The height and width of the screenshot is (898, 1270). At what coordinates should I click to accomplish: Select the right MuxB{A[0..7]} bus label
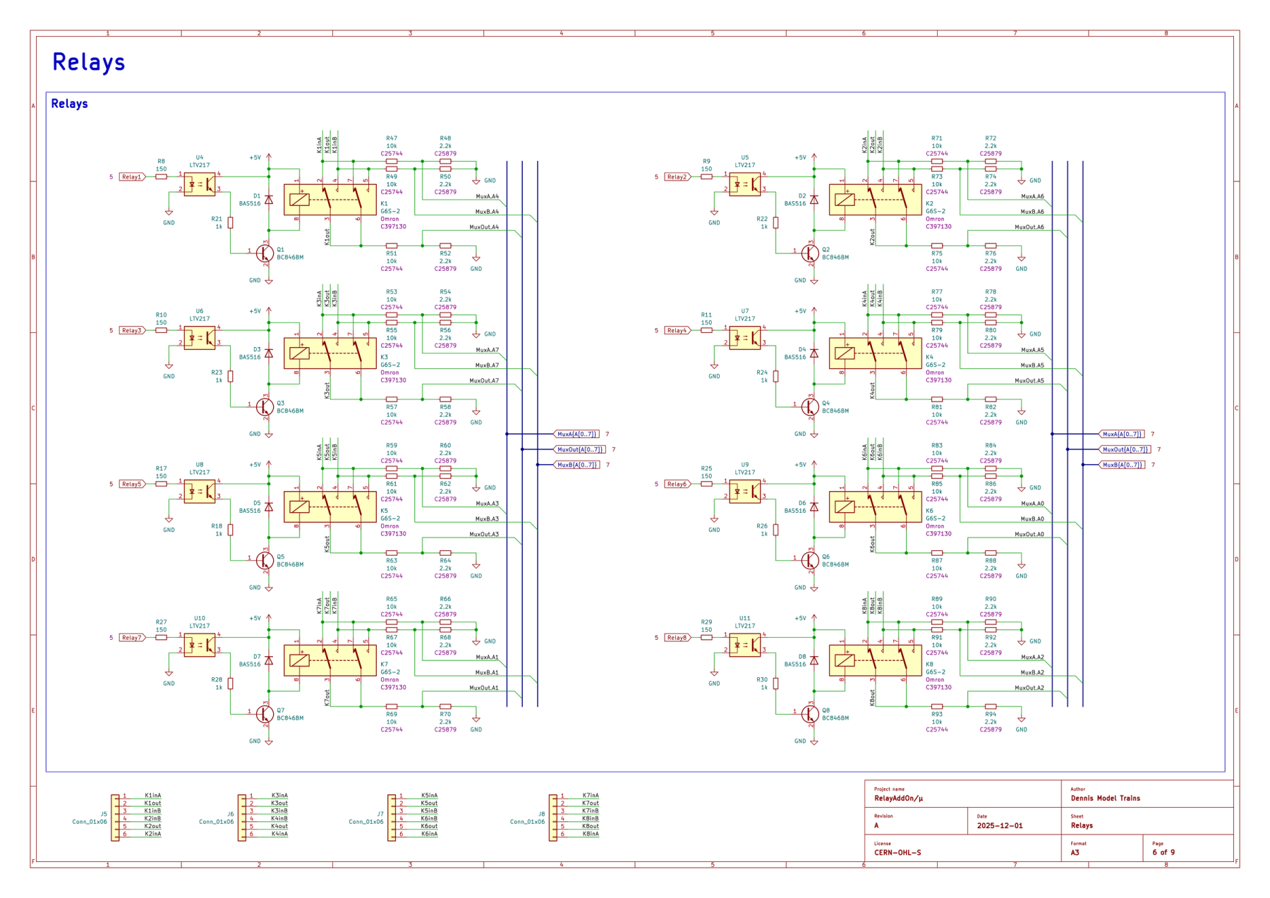click(1122, 465)
